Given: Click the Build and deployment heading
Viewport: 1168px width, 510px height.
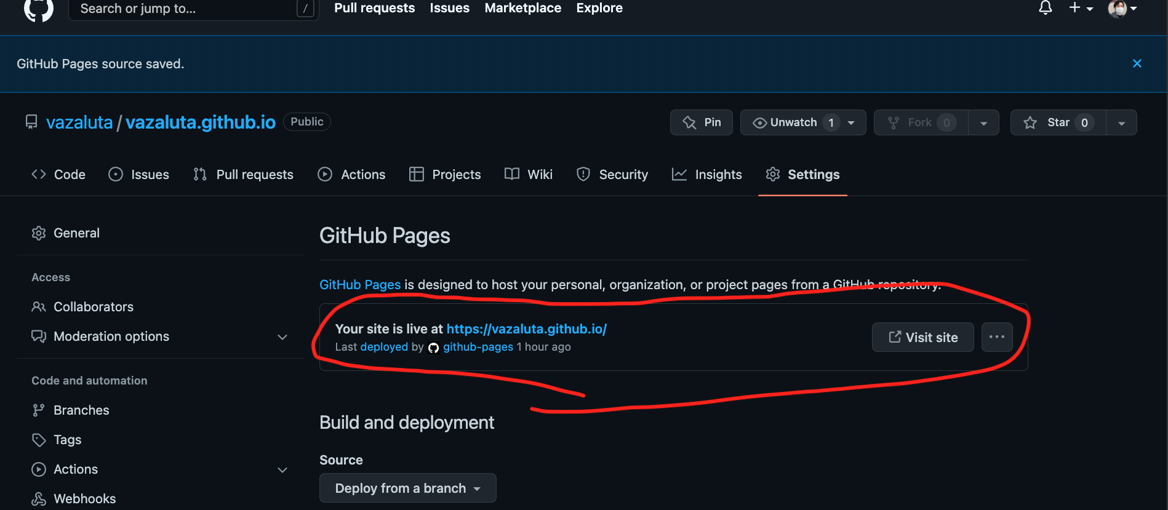Looking at the screenshot, I should [407, 423].
